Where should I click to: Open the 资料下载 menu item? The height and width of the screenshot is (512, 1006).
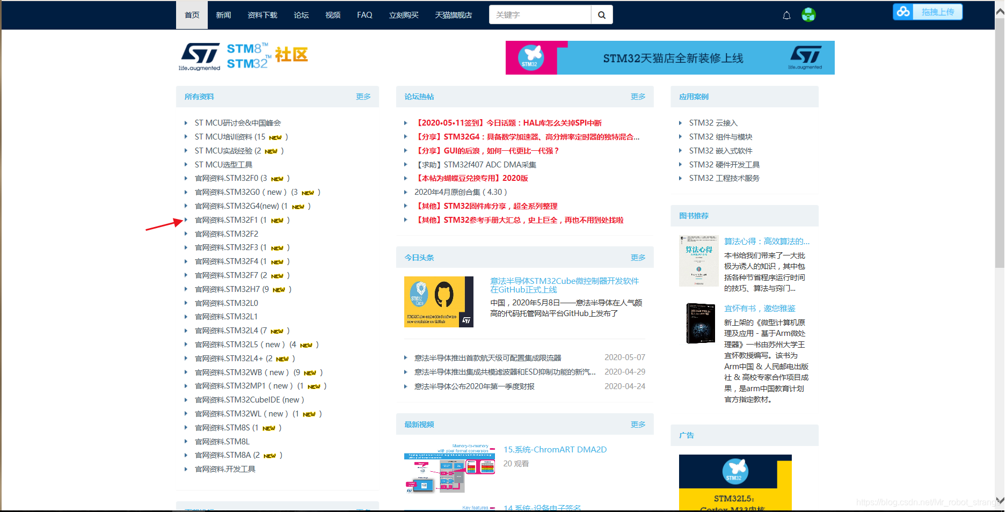click(263, 15)
